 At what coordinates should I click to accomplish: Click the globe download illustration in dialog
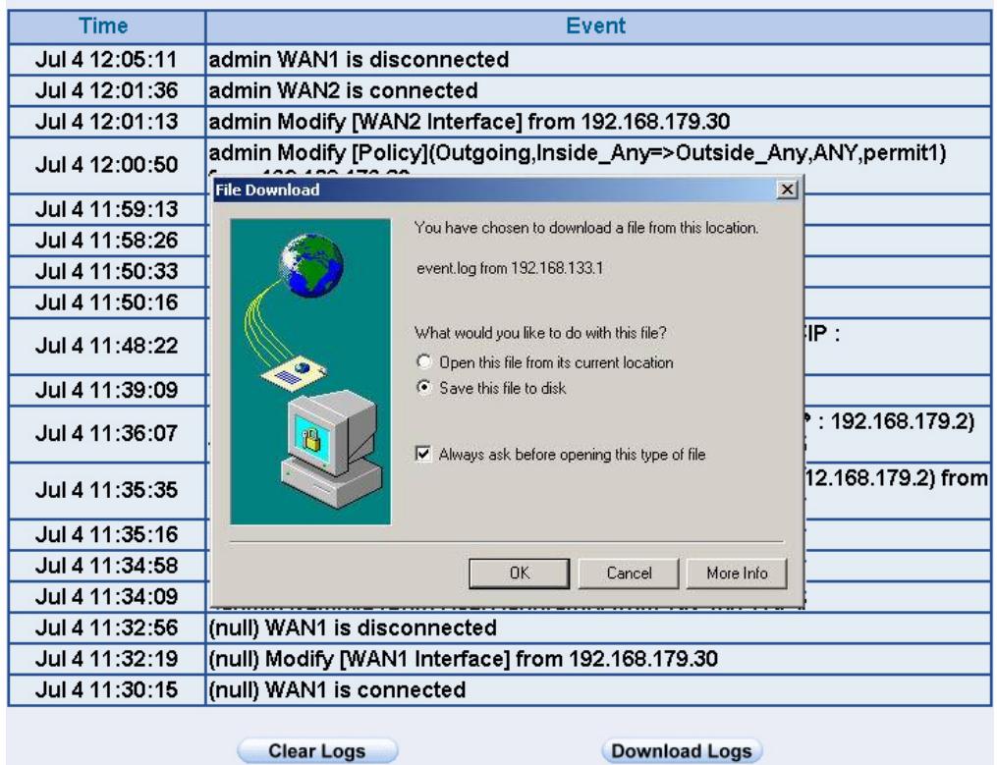[x=310, y=371]
